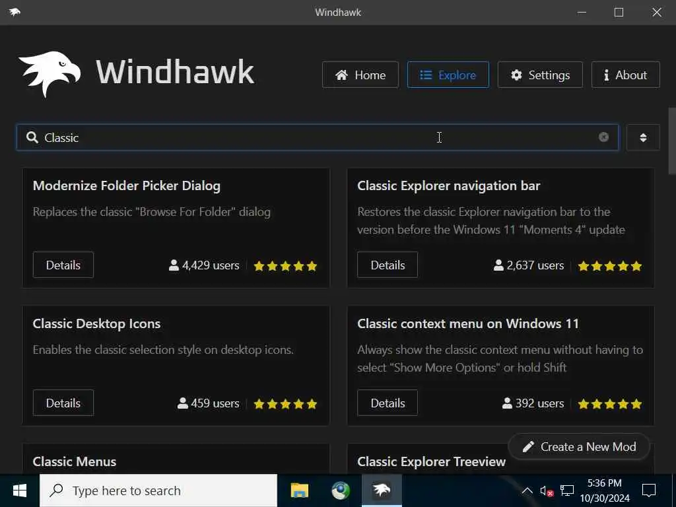Clear the Classic search text
This screenshot has height=507, width=676.
tap(603, 137)
